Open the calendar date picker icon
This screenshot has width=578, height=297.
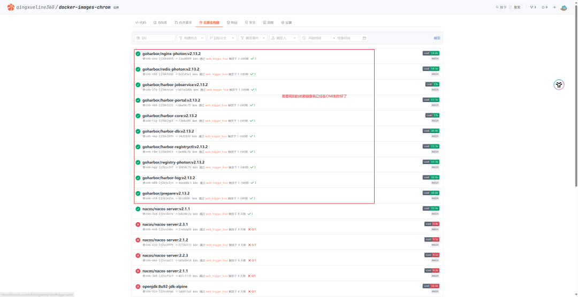pos(364,38)
